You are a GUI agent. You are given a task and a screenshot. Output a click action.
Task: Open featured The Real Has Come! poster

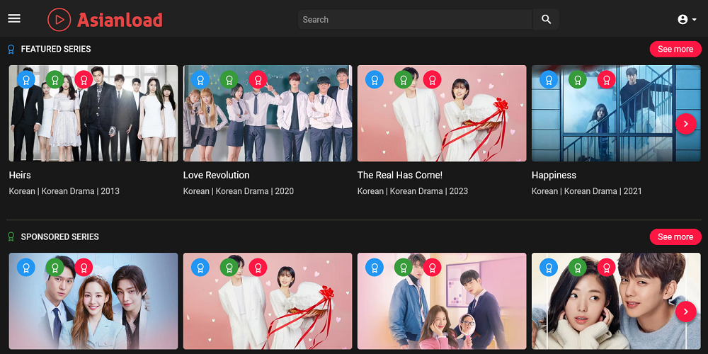pos(442,113)
